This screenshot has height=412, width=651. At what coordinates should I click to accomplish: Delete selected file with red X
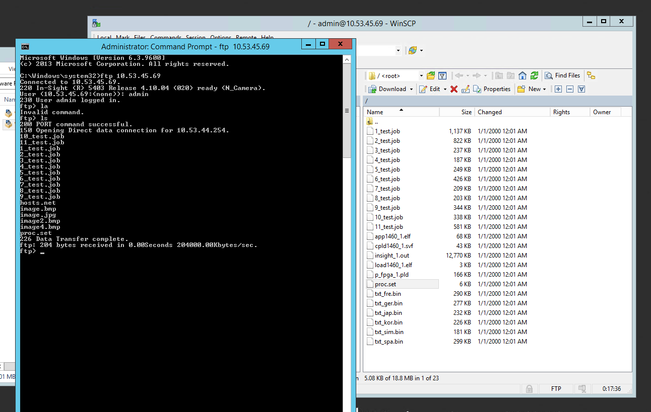coord(453,89)
